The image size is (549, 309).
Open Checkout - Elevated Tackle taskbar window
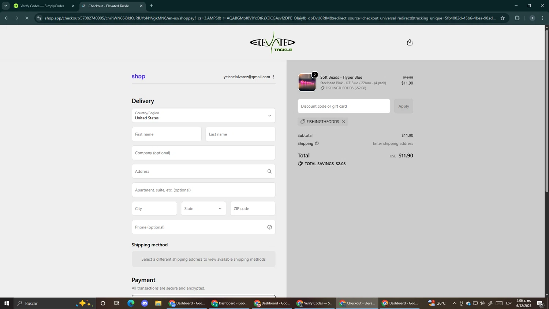[357, 303]
